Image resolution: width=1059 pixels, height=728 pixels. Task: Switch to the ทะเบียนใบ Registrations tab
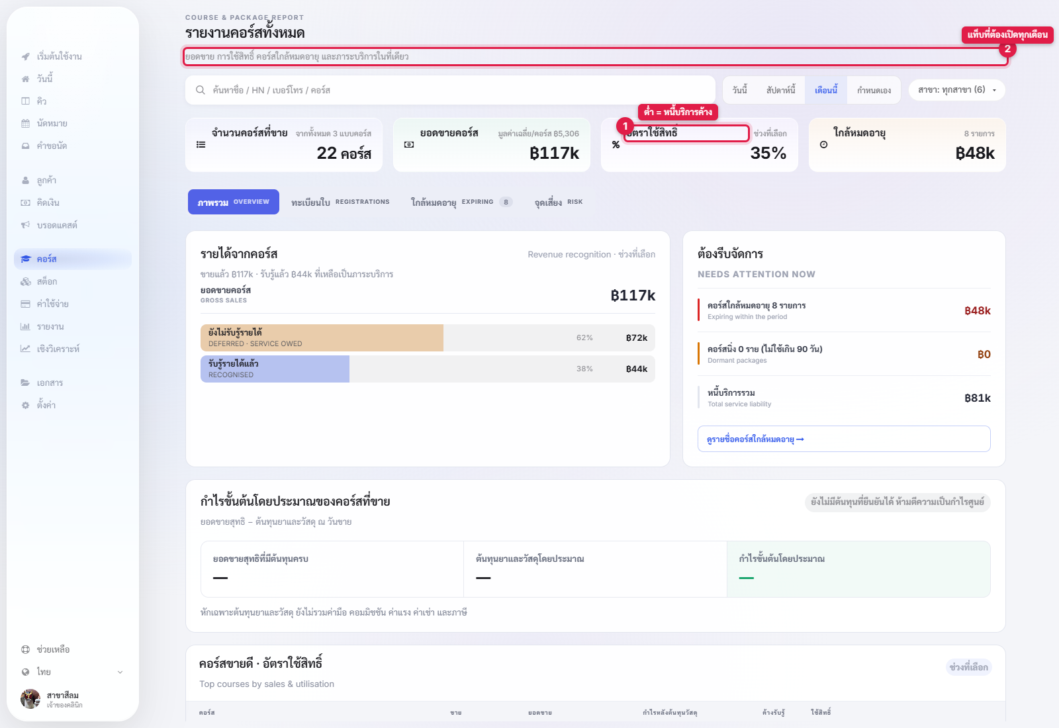pyautogui.click(x=340, y=202)
